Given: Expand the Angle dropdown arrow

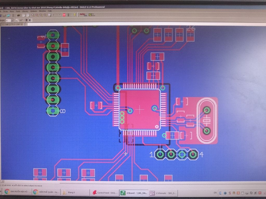Looking at the screenshot, I should tap(12, 20).
